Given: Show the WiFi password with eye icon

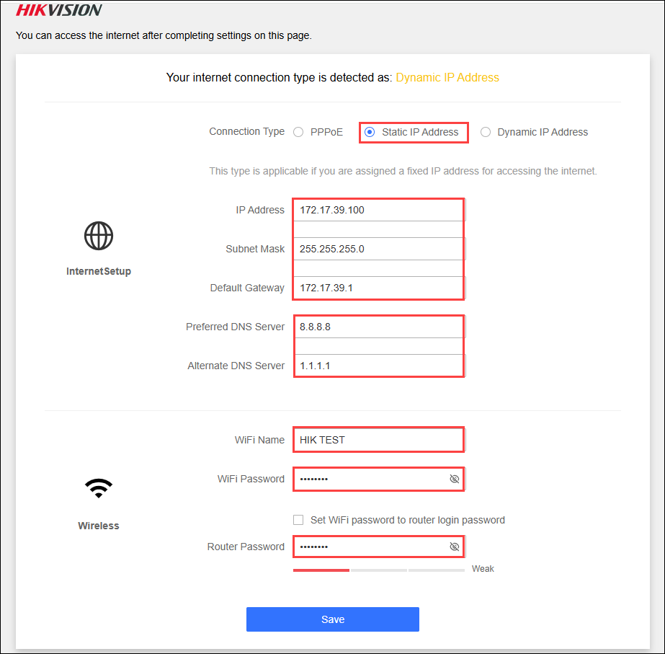Looking at the screenshot, I should (454, 479).
